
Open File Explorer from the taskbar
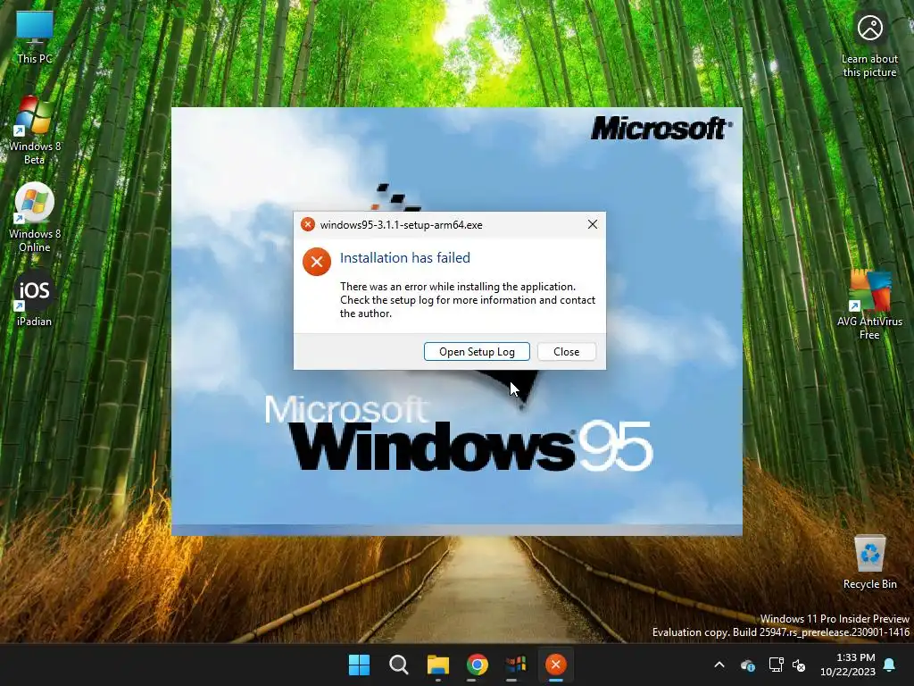[x=437, y=665]
